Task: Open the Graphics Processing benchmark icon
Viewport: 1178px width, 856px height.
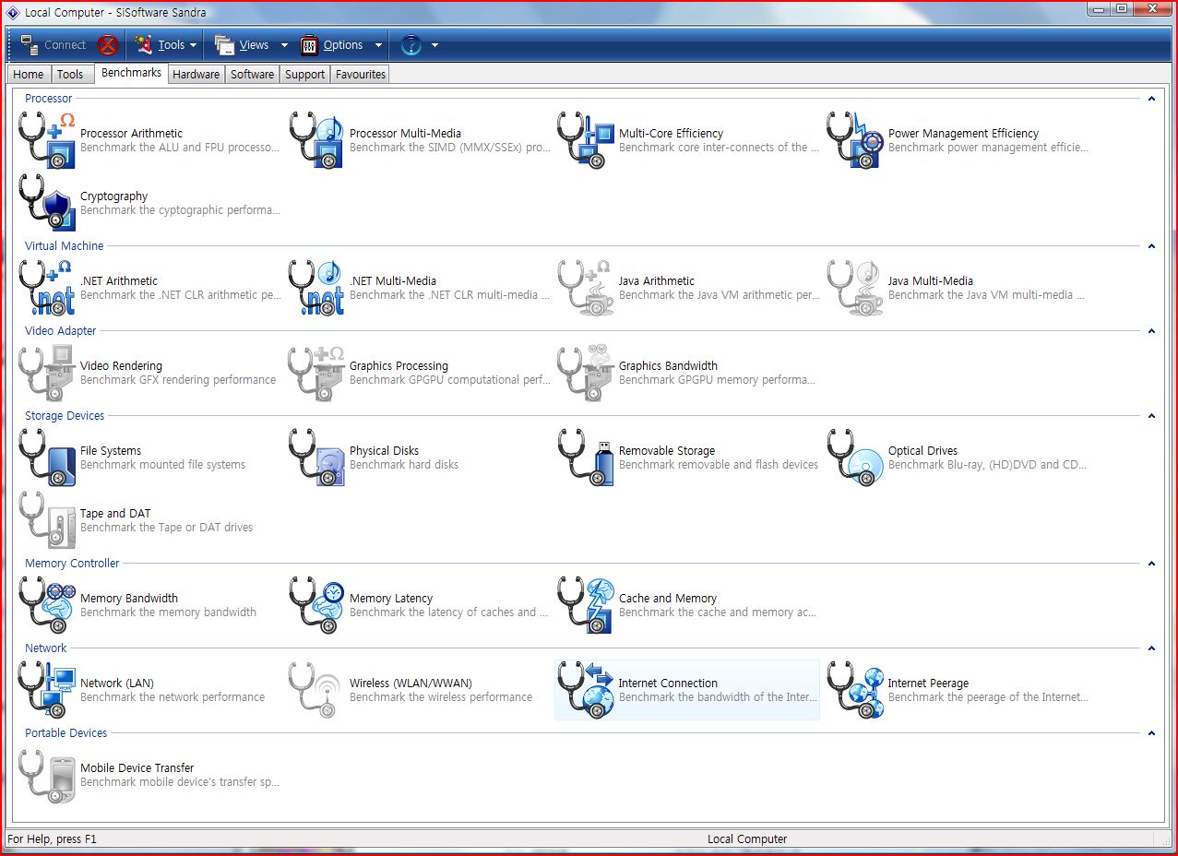Action: pos(316,373)
